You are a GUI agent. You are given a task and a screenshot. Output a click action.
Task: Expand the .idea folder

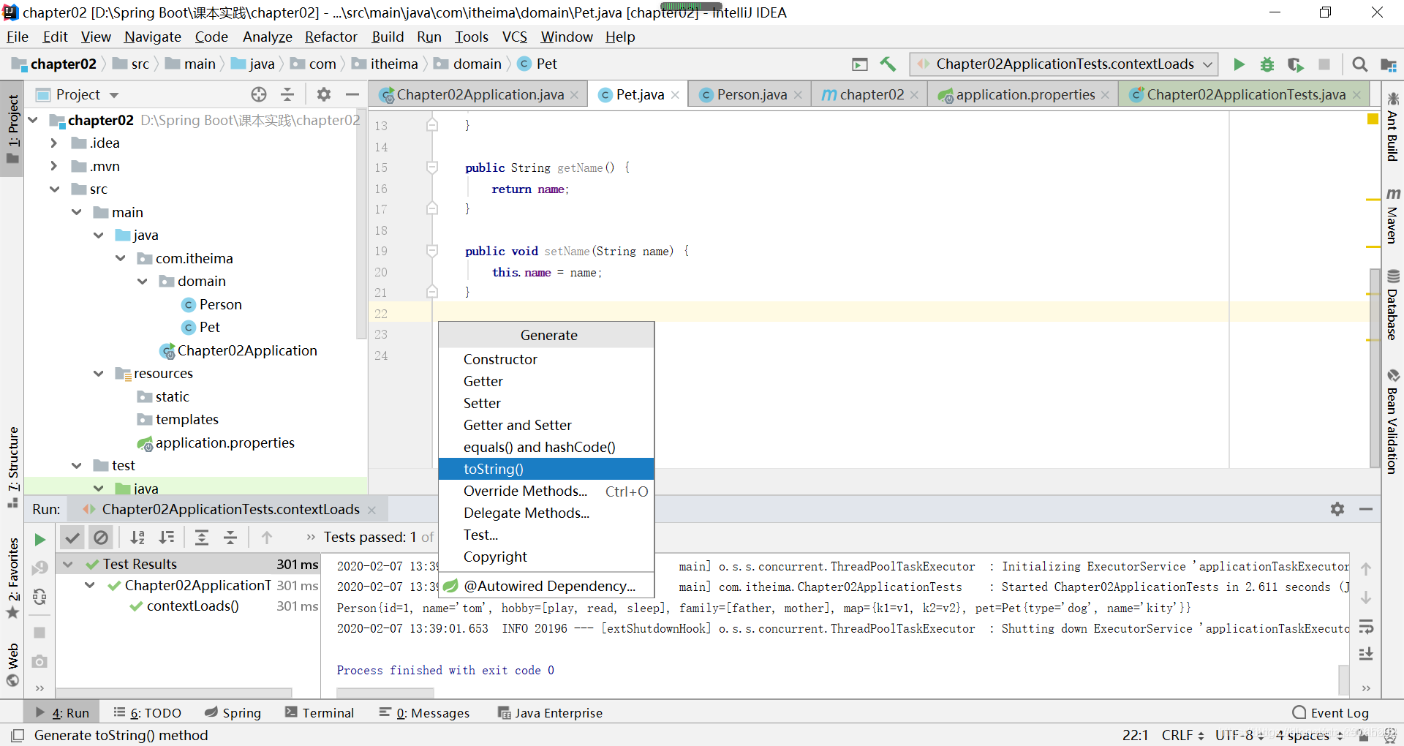53,143
